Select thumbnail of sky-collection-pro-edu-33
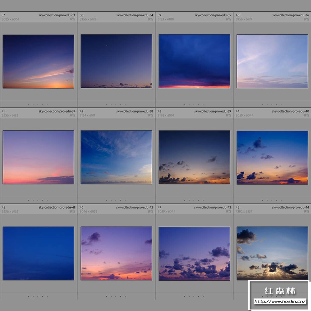 pos(38,61)
